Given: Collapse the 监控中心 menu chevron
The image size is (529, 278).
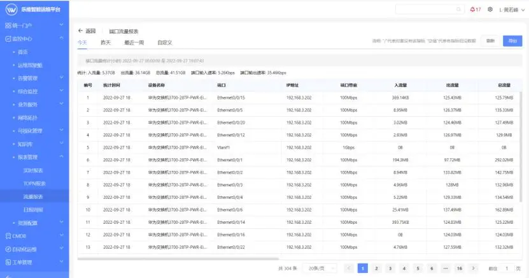Looking at the screenshot, I should click(x=61, y=38).
